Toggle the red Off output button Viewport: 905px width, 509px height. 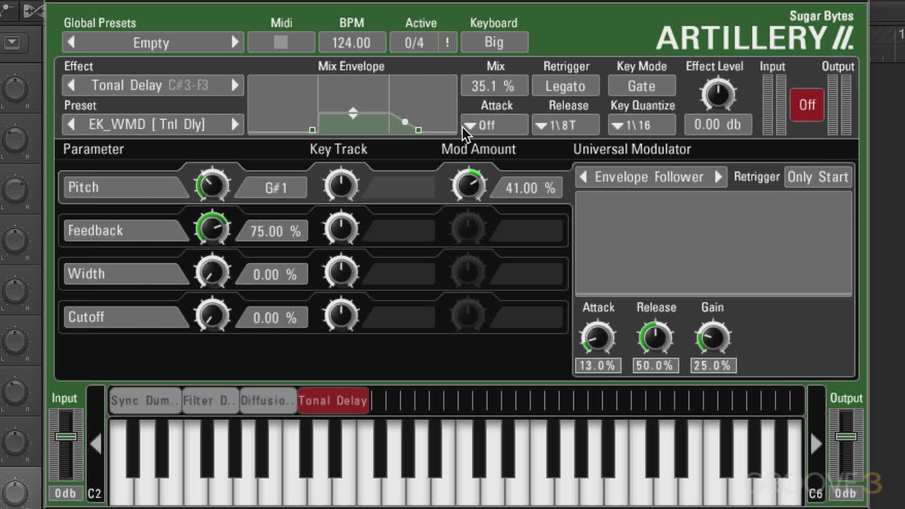click(807, 105)
